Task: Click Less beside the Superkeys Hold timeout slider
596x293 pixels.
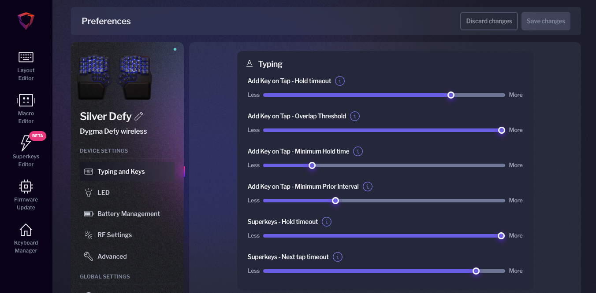Action: 253,236
